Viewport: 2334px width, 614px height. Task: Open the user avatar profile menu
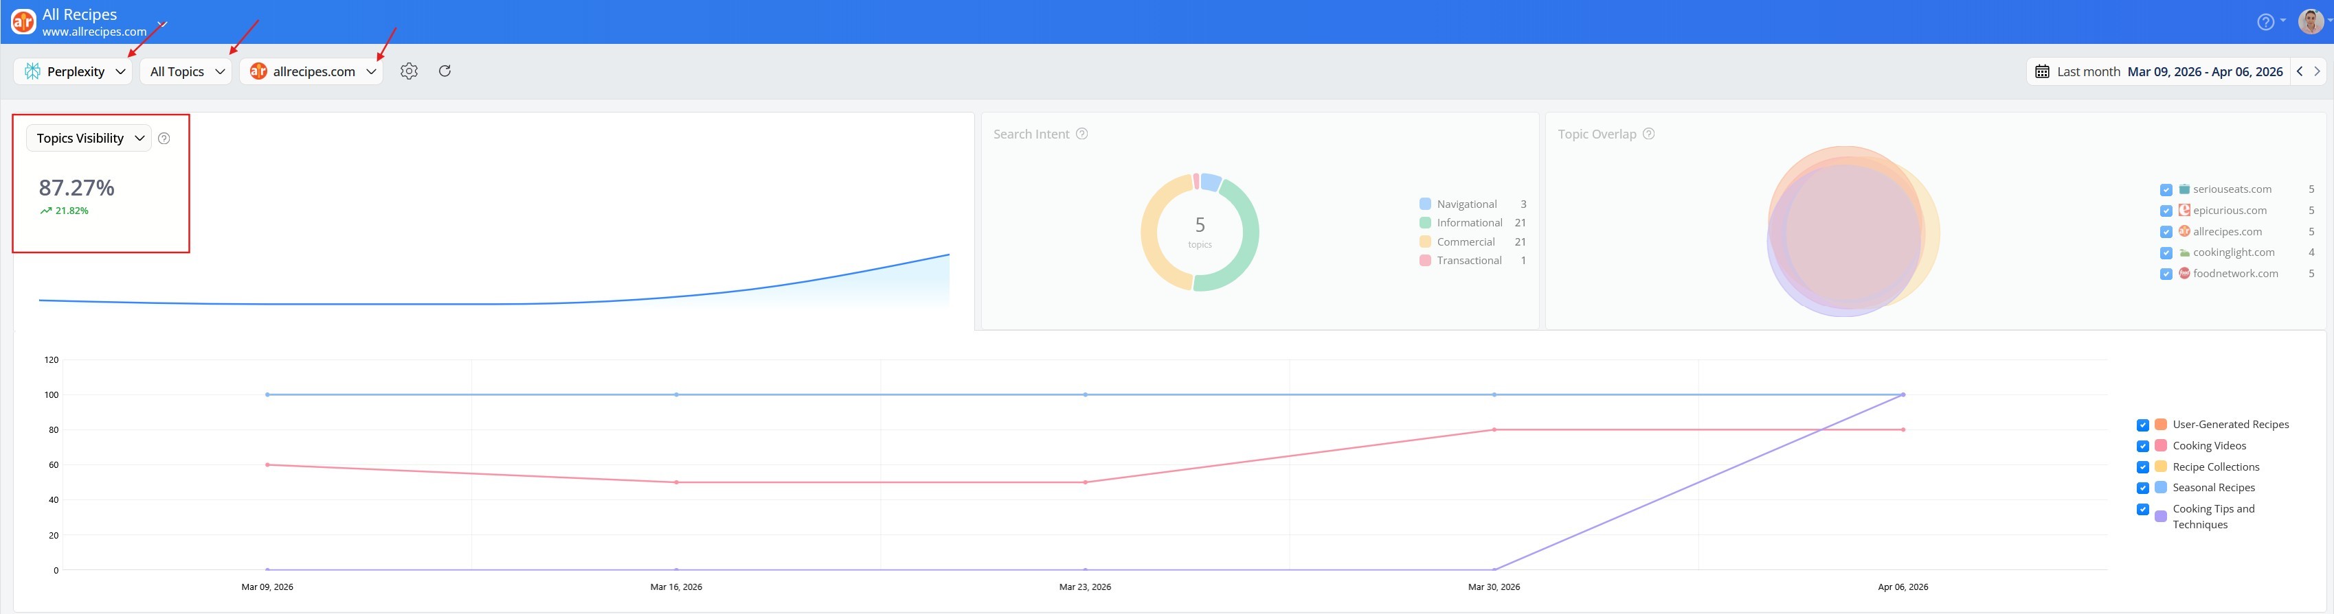(x=2311, y=21)
